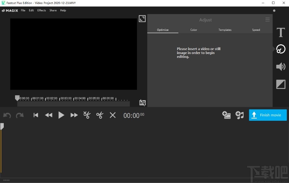Toggle HQ preview below the video monitor
Image resolution: width=289 pixels, height=183 pixels.
coord(142,103)
